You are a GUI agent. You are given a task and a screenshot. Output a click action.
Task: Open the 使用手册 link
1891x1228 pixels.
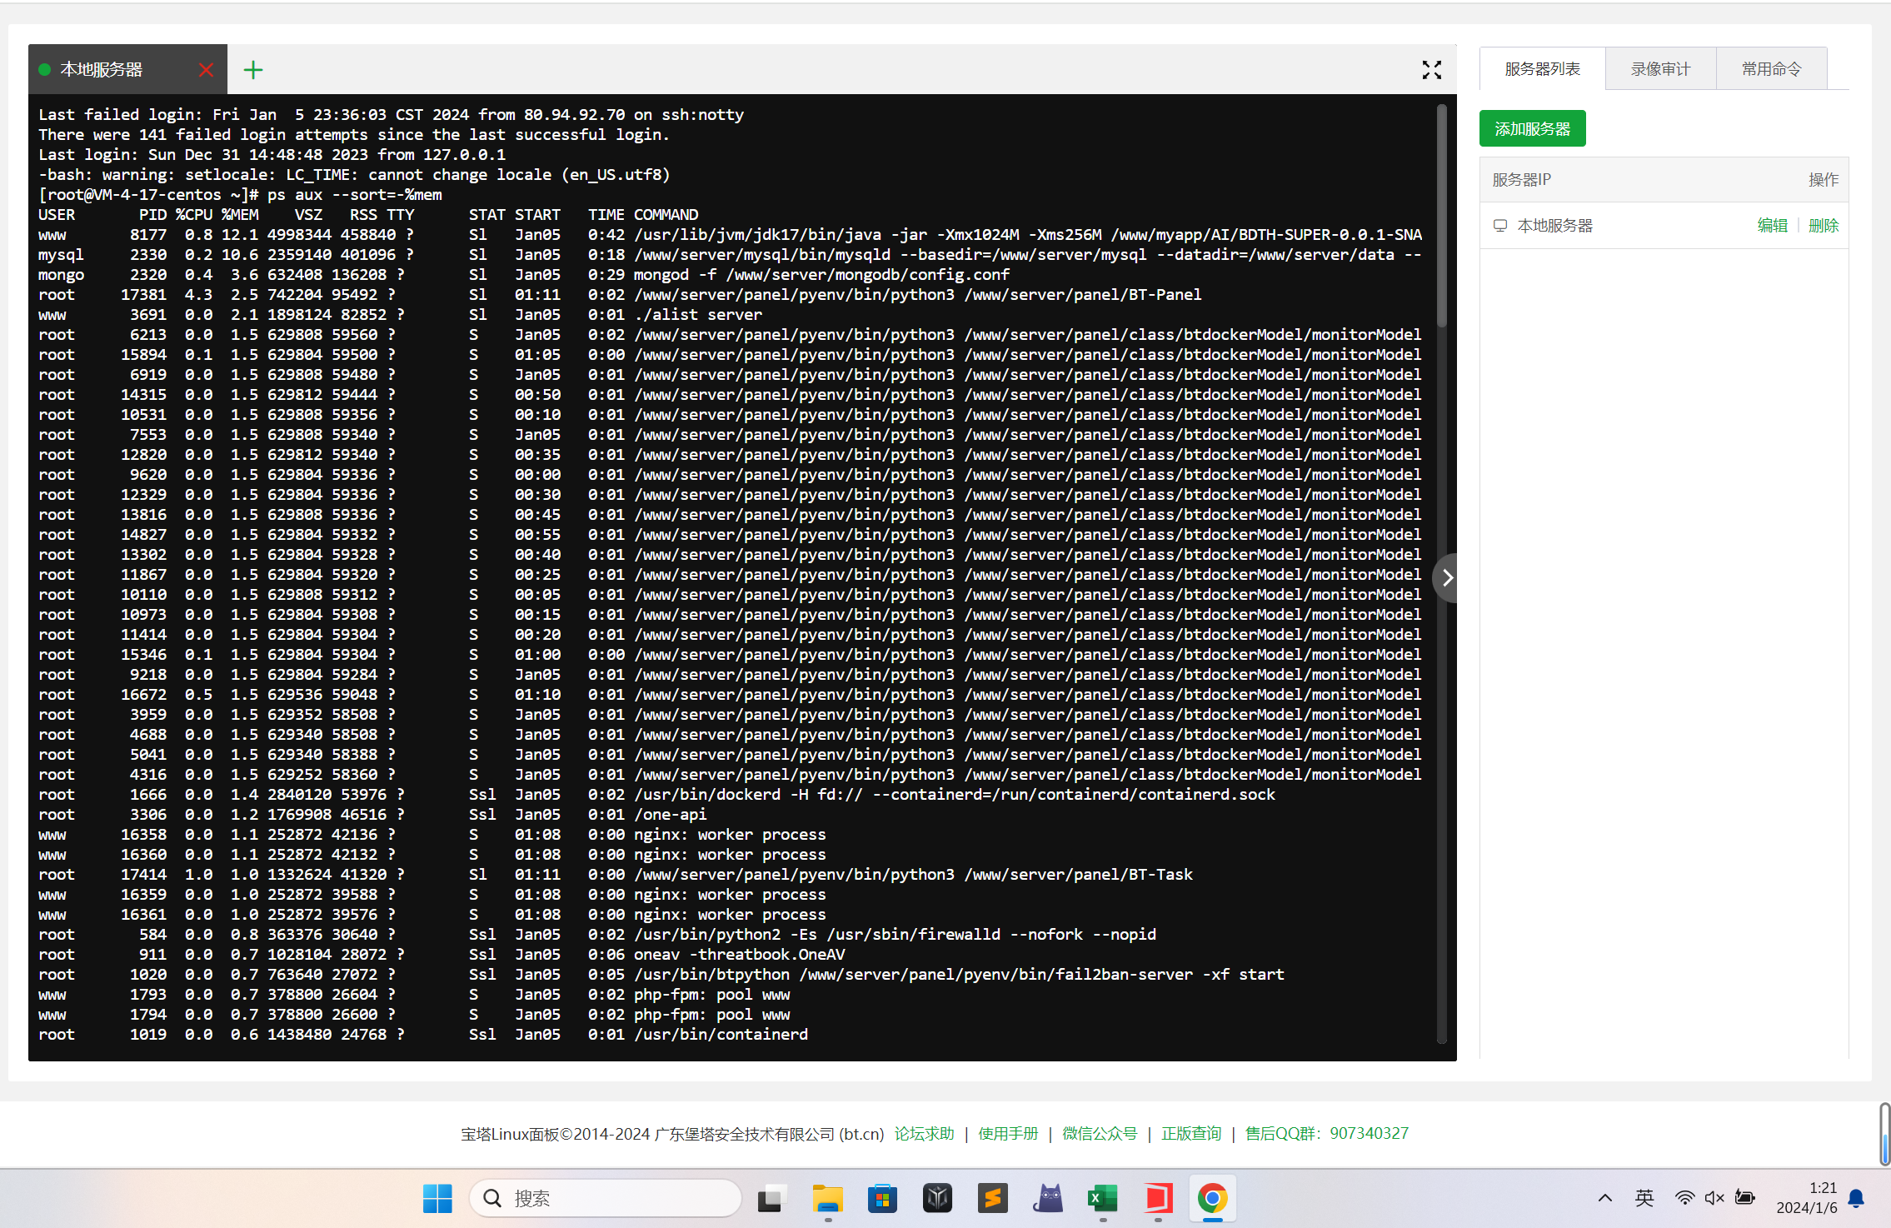click(x=1008, y=1134)
